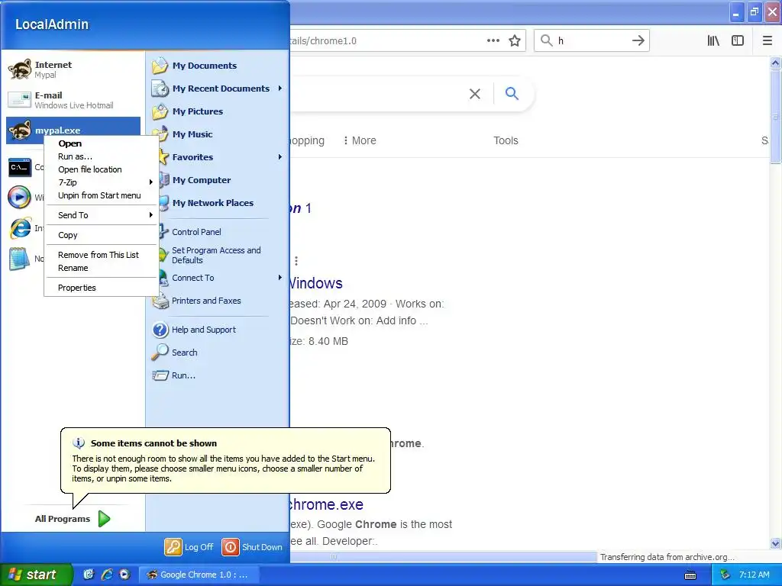The image size is (782, 586).
Task: Choose Open in the context menu
Action: (102, 143)
